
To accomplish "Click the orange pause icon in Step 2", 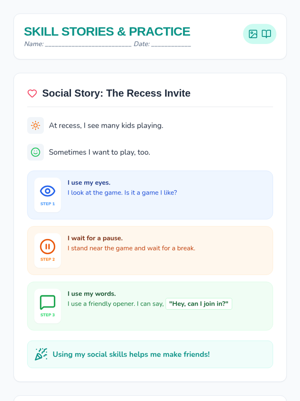I will click(x=47, y=247).
